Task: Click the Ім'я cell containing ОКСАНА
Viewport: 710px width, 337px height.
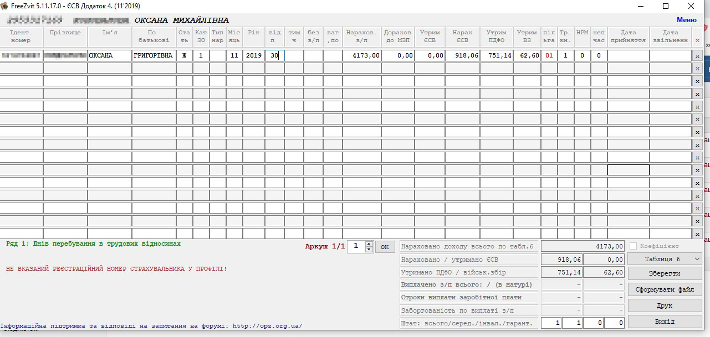Action: click(x=109, y=55)
